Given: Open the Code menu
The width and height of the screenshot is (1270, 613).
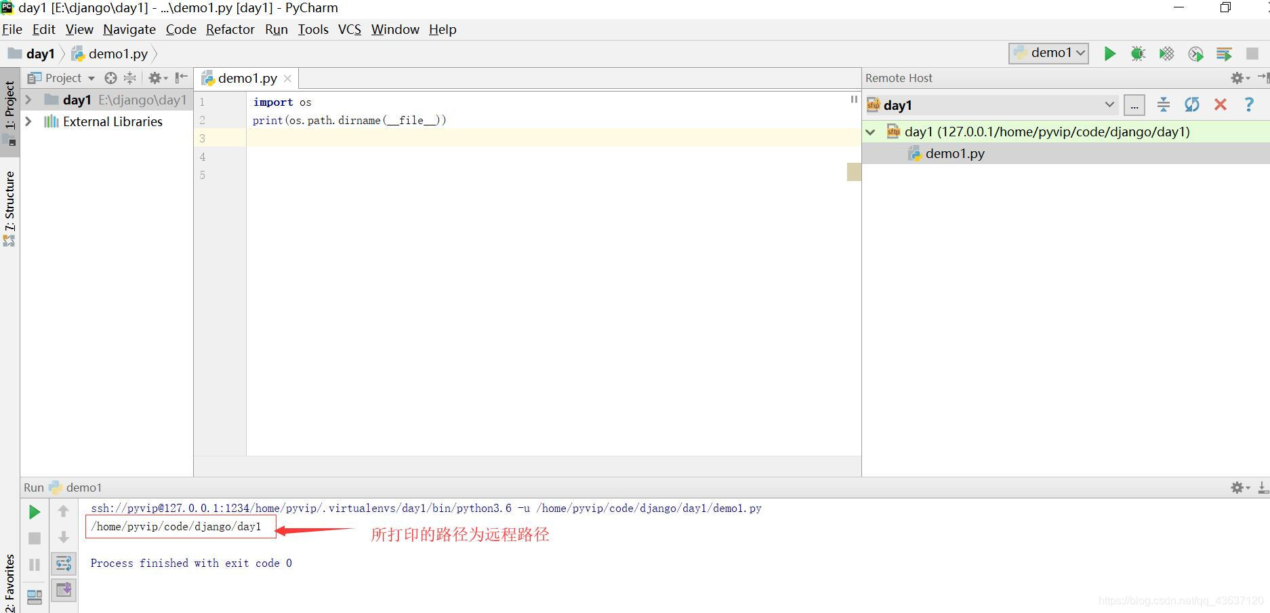Looking at the screenshot, I should coord(181,29).
